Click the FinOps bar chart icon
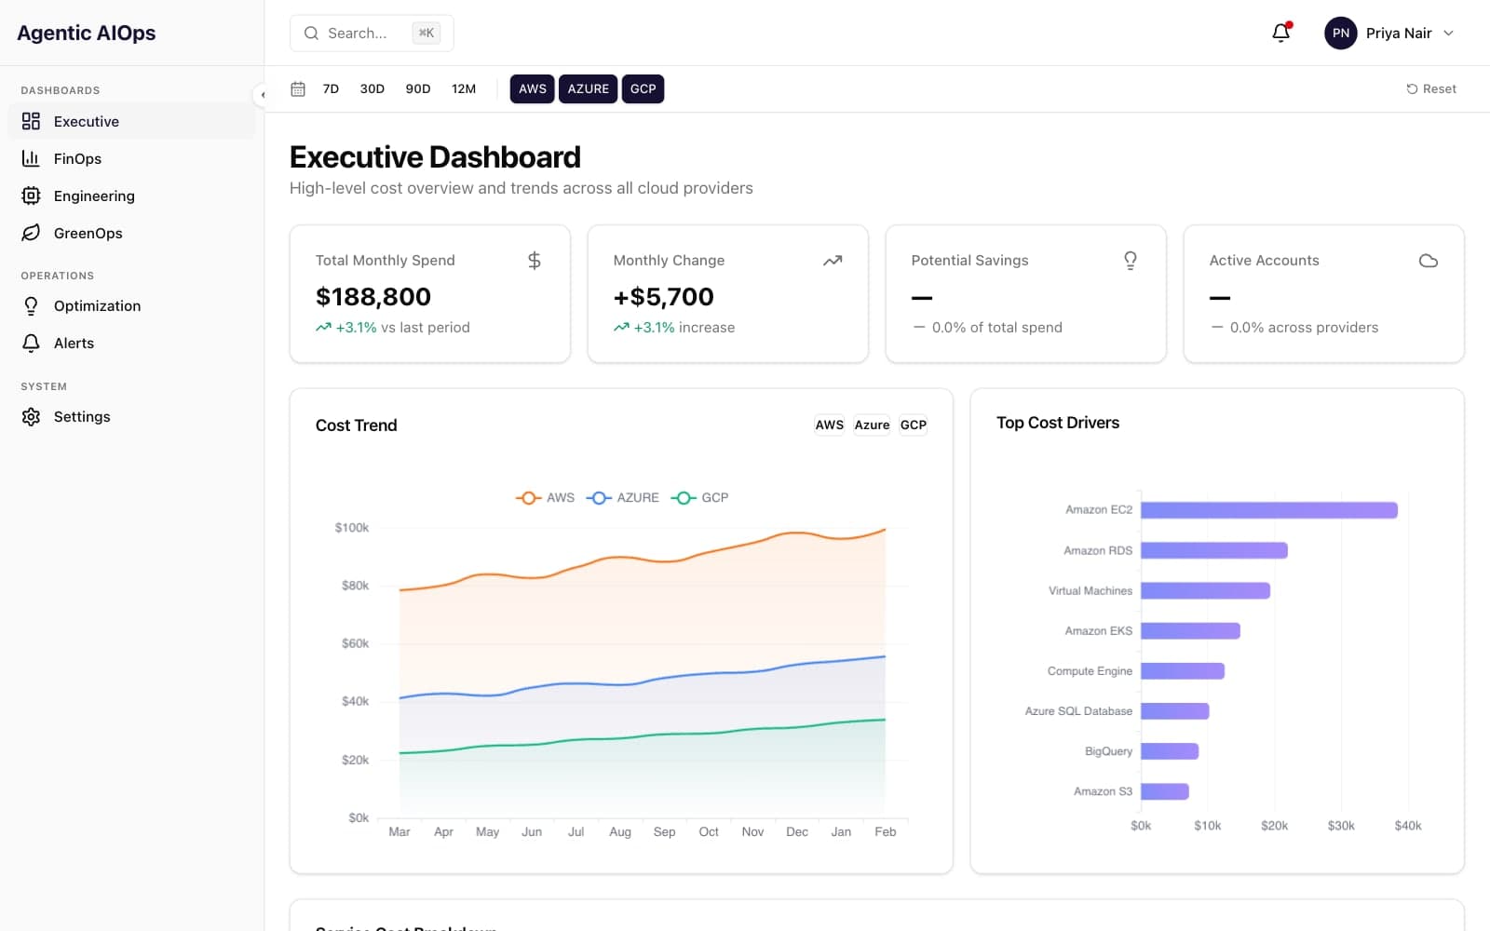Image resolution: width=1490 pixels, height=931 pixels. point(31,158)
